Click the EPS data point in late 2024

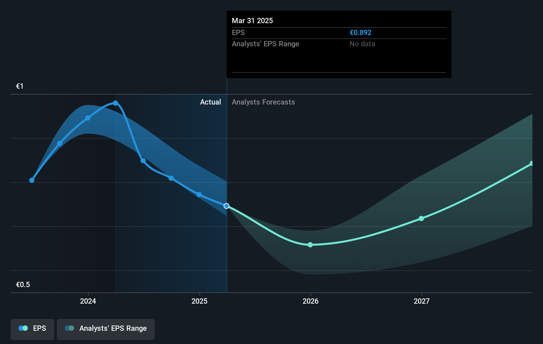(x=171, y=178)
